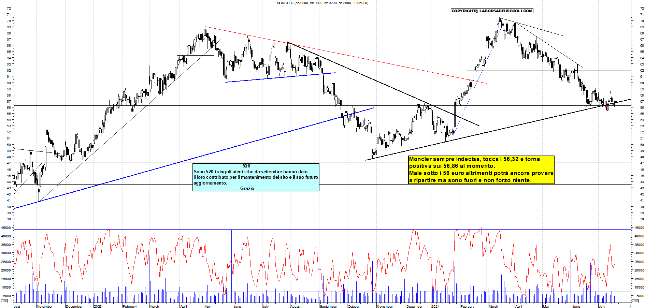Image resolution: width=645 pixels, height=308 pixels.
Task: Click the 10000 label on left volume axis
Action: point(6,287)
